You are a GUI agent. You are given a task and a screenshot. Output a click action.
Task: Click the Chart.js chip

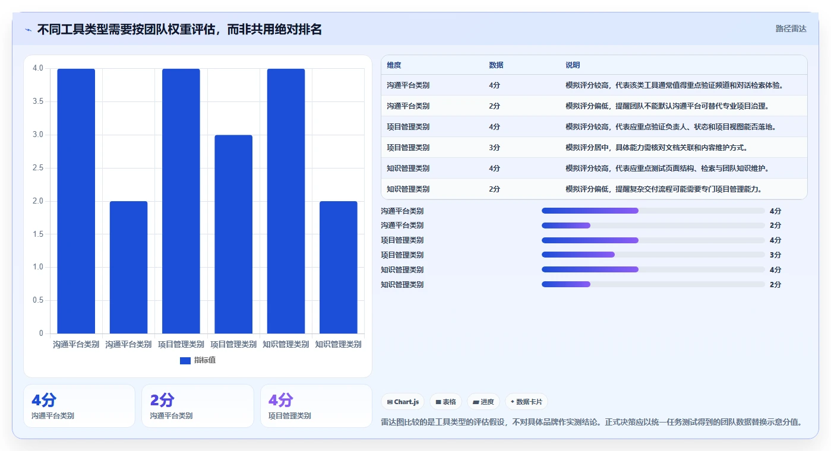tap(403, 402)
